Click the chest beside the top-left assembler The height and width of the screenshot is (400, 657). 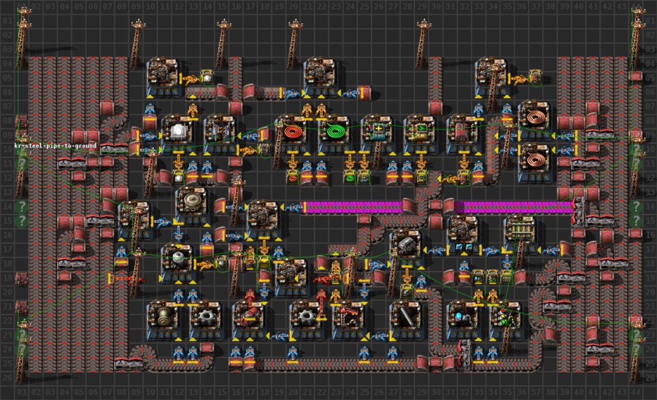[x=207, y=77]
